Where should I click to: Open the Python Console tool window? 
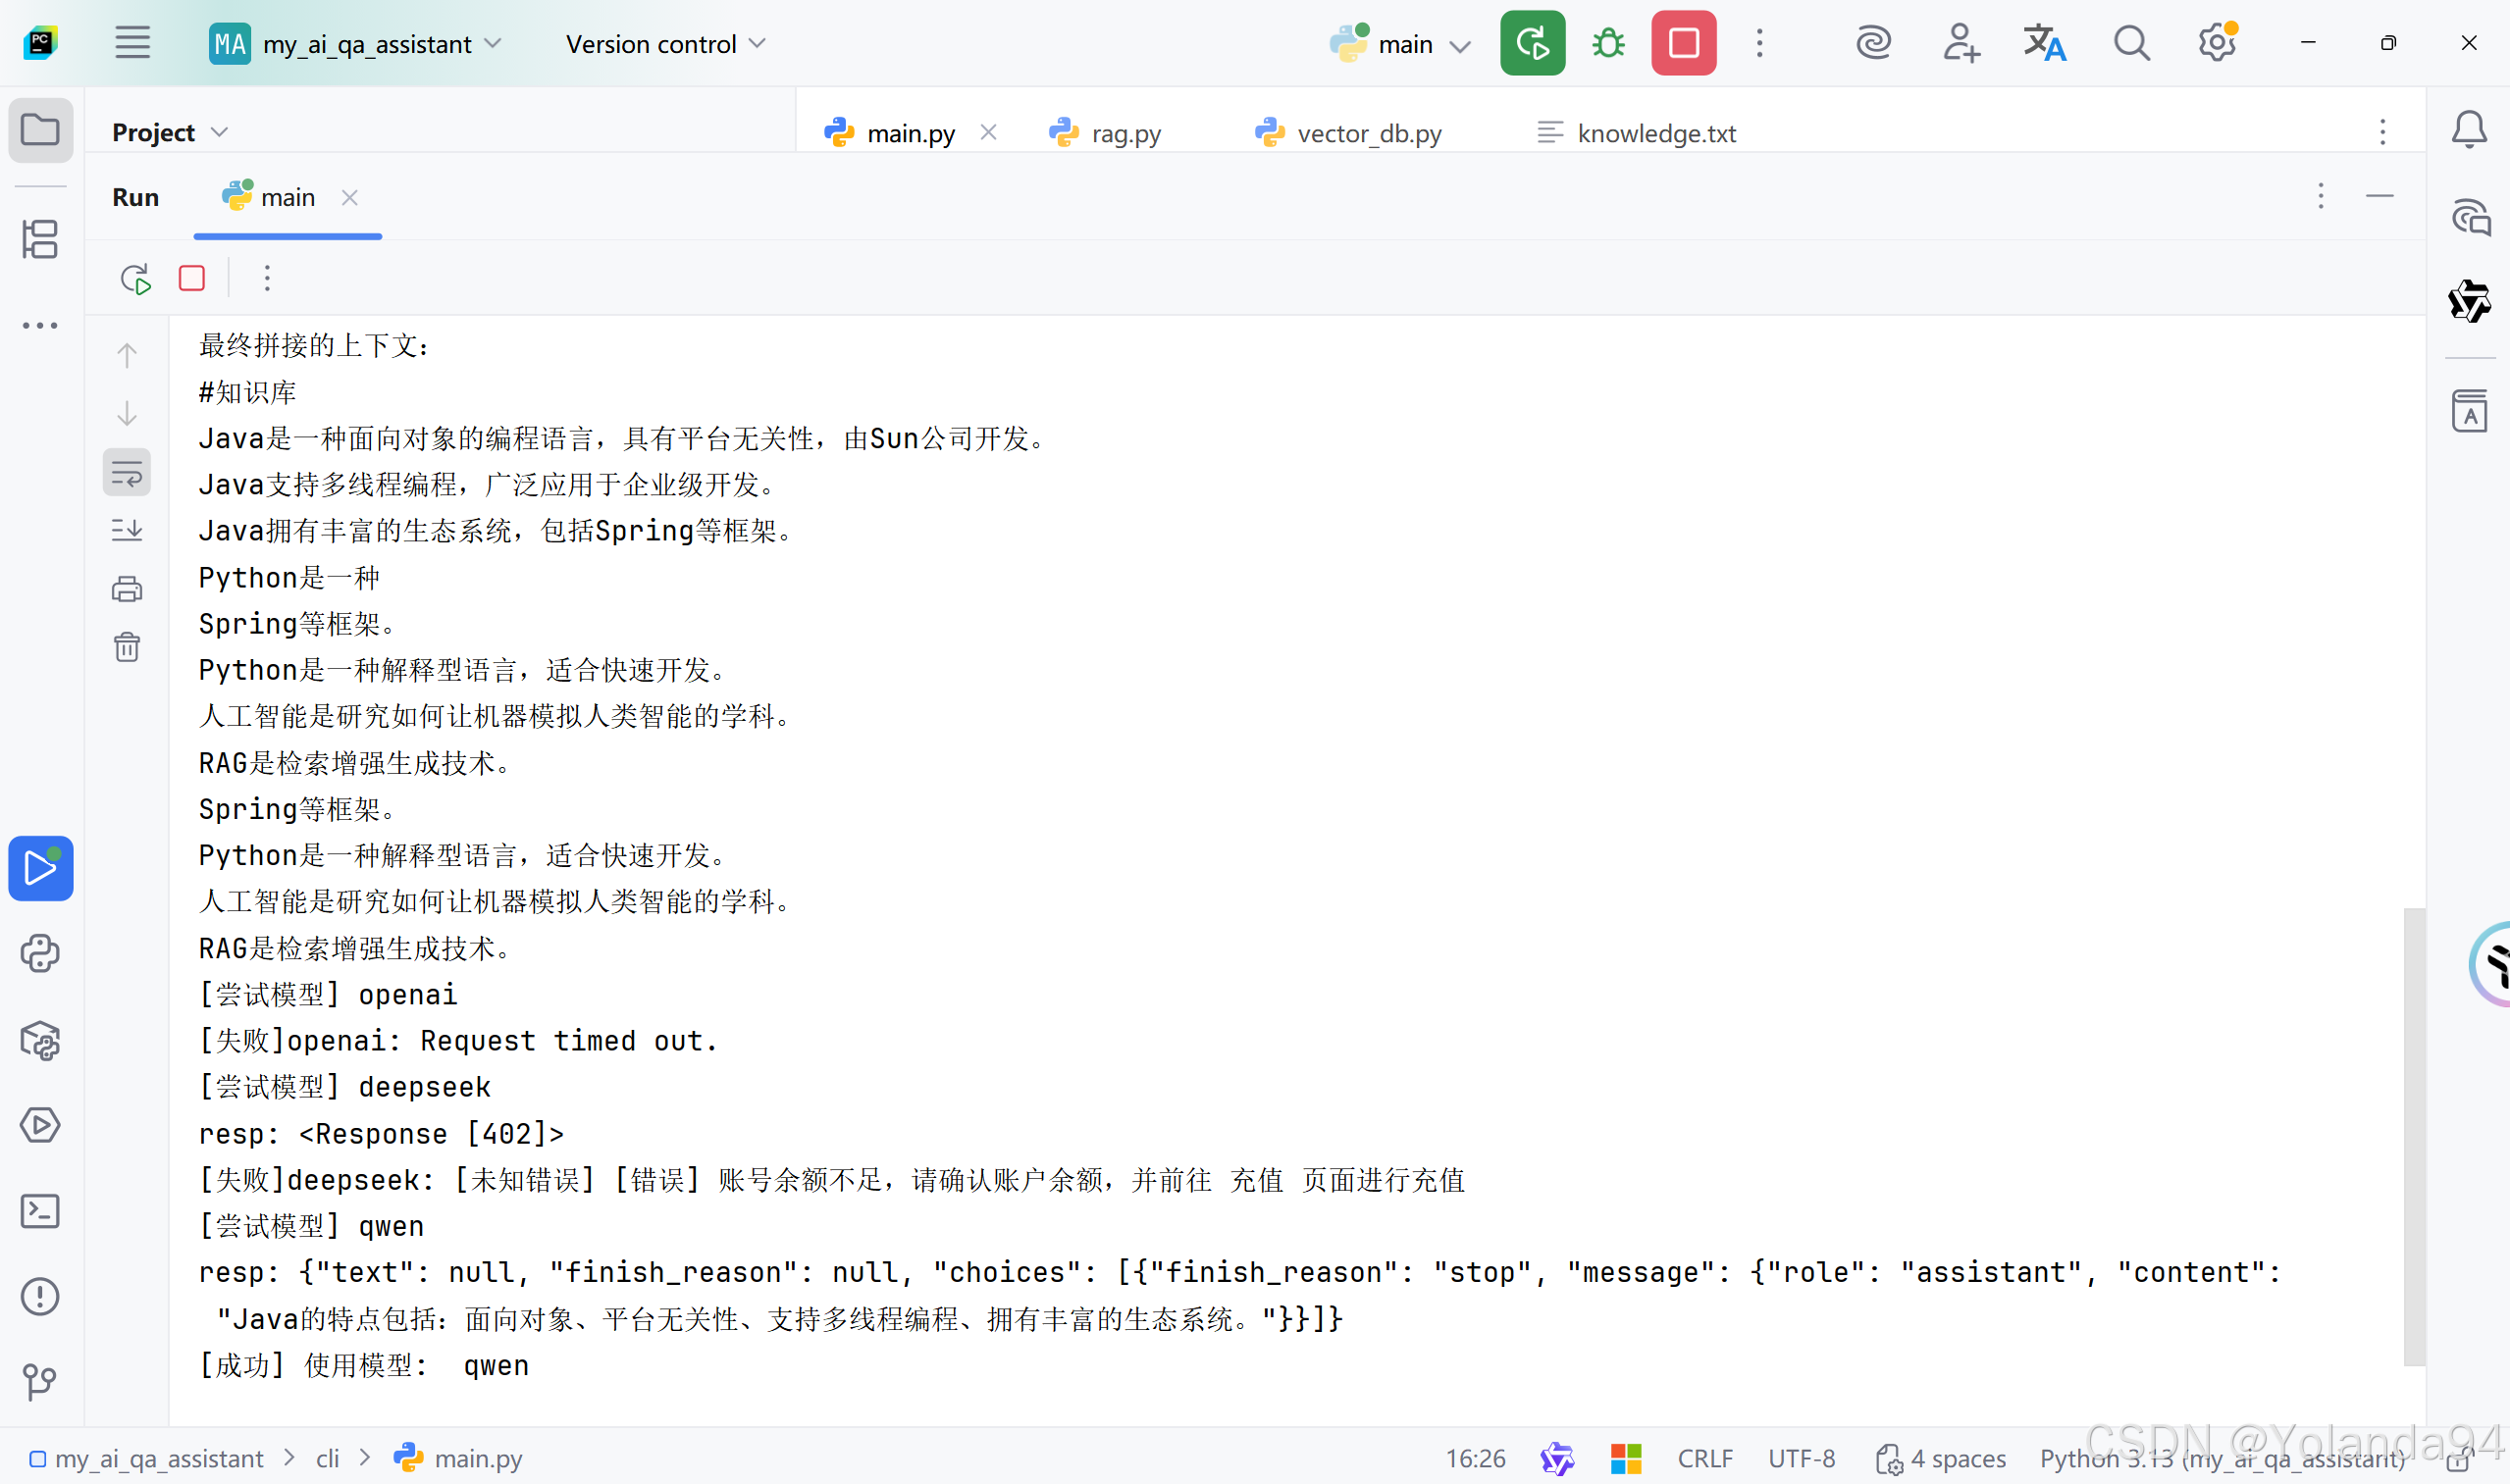[x=41, y=954]
